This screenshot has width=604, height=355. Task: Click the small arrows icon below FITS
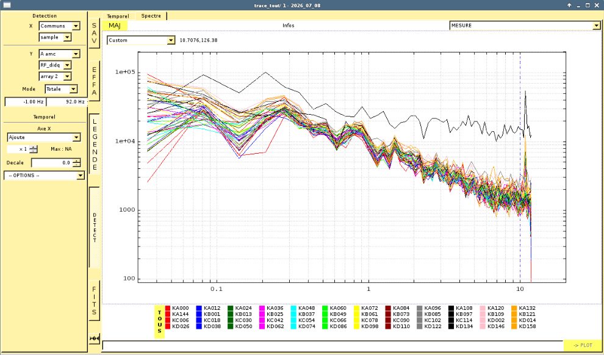[x=95, y=339]
